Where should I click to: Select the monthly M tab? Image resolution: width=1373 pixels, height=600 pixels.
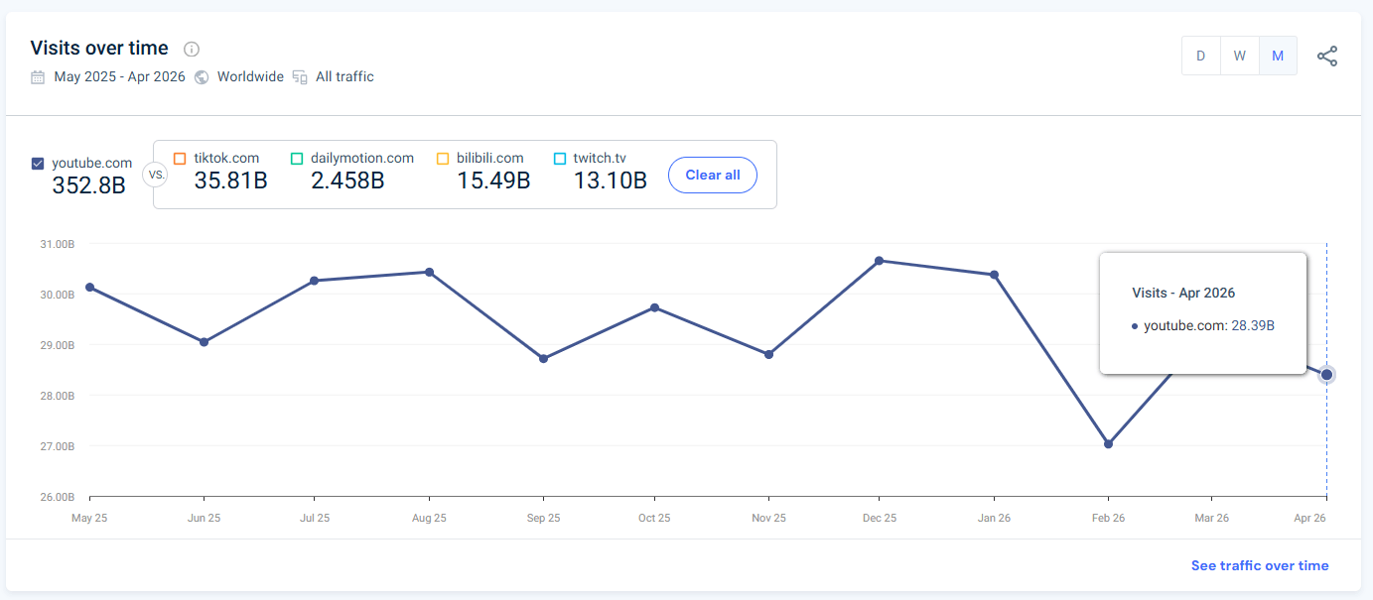[x=1278, y=57]
